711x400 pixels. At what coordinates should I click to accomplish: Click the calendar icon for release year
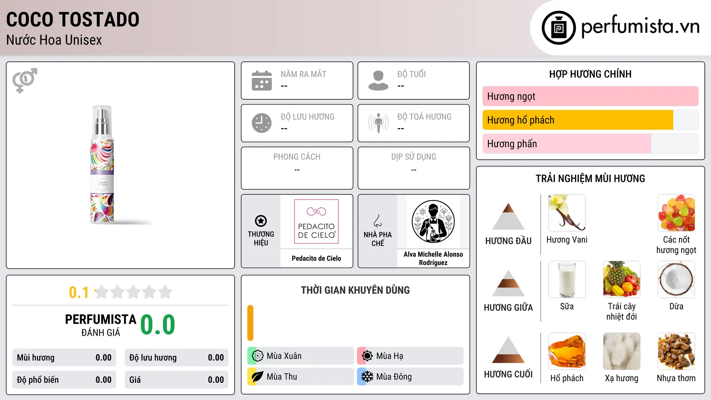click(262, 81)
